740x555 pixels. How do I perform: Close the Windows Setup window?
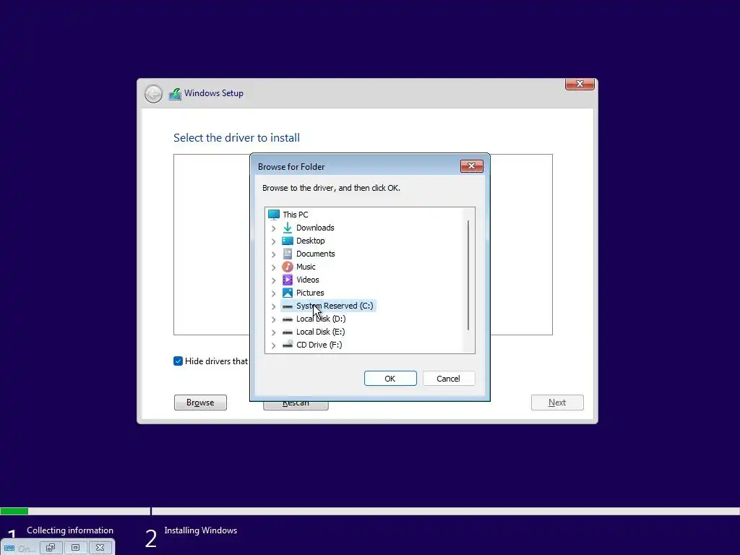[580, 84]
